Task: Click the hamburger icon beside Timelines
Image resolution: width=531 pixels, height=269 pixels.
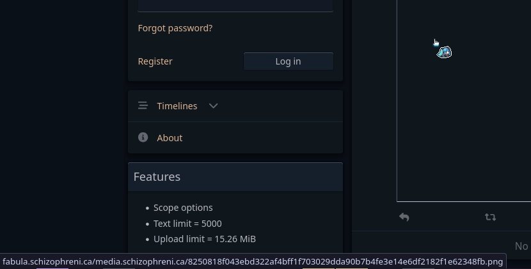Action: [143, 106]
